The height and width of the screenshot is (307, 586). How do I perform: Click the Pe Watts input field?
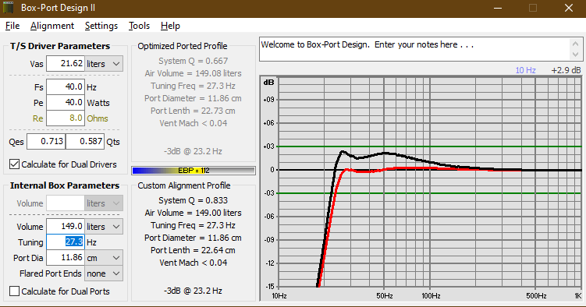coord(66,103)
